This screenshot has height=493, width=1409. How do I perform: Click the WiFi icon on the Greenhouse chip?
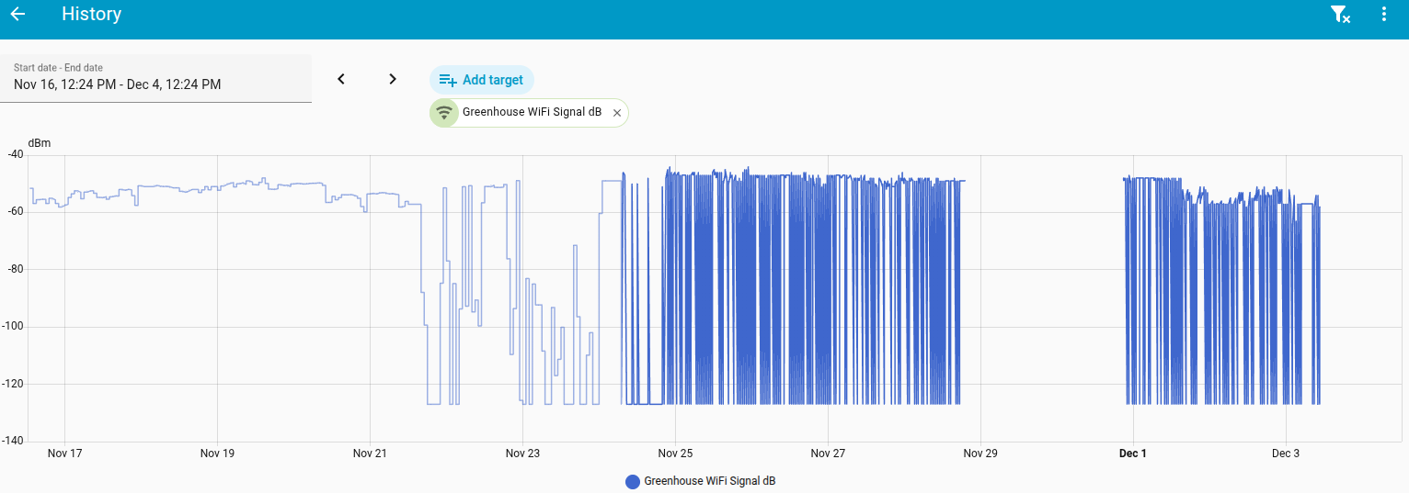coord(445,113)
